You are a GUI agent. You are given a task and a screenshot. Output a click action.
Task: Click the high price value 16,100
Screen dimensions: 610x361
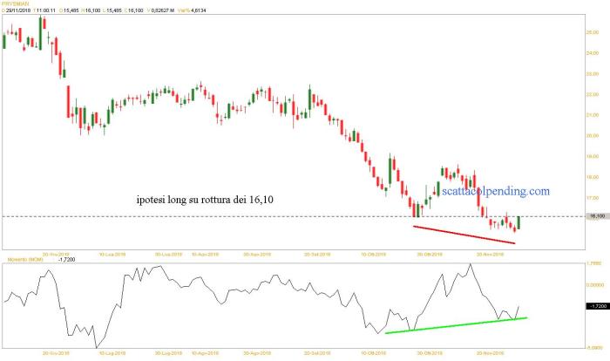tap(92, 10)
